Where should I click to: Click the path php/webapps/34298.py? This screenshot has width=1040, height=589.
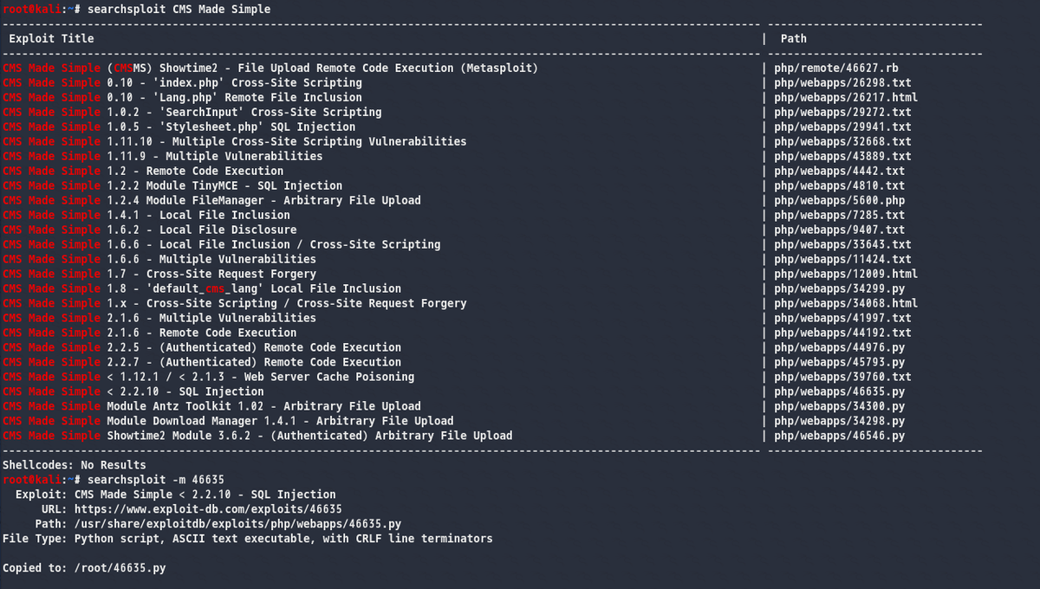pyautogui.click(x=840, y=421)
